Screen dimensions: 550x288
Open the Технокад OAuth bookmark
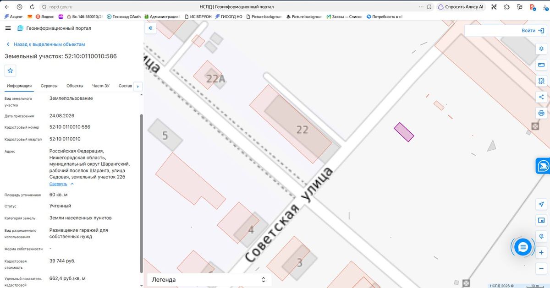tap(123, 16)
